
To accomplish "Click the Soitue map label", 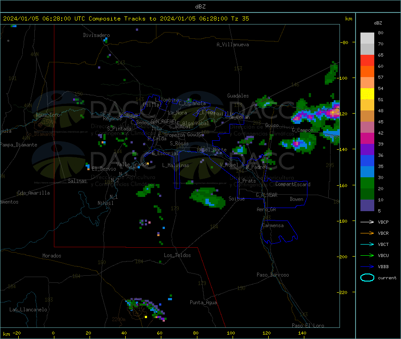I will coord(237,199).
